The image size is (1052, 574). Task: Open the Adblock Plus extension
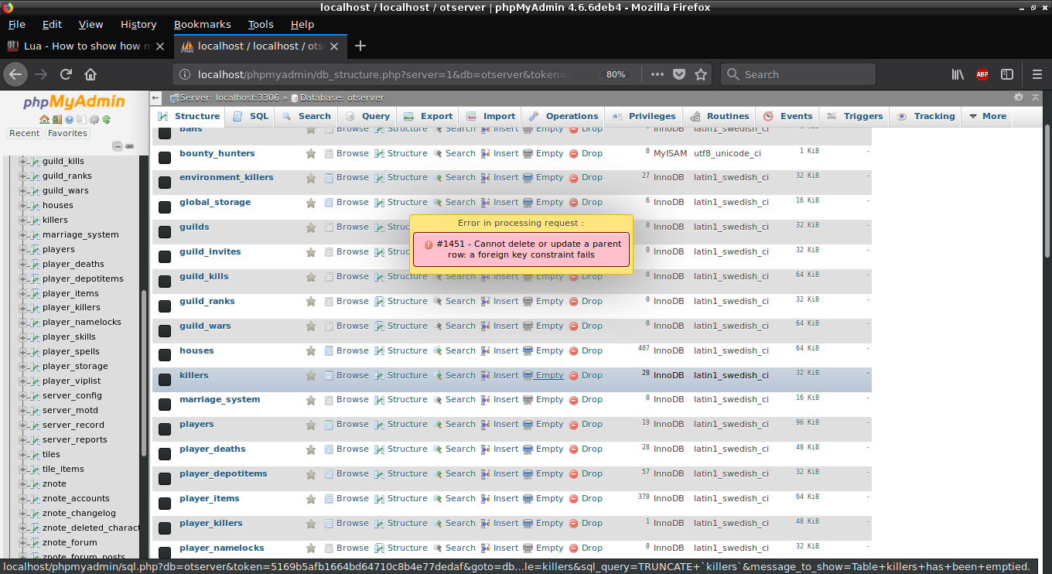click(x=982, y=74)
